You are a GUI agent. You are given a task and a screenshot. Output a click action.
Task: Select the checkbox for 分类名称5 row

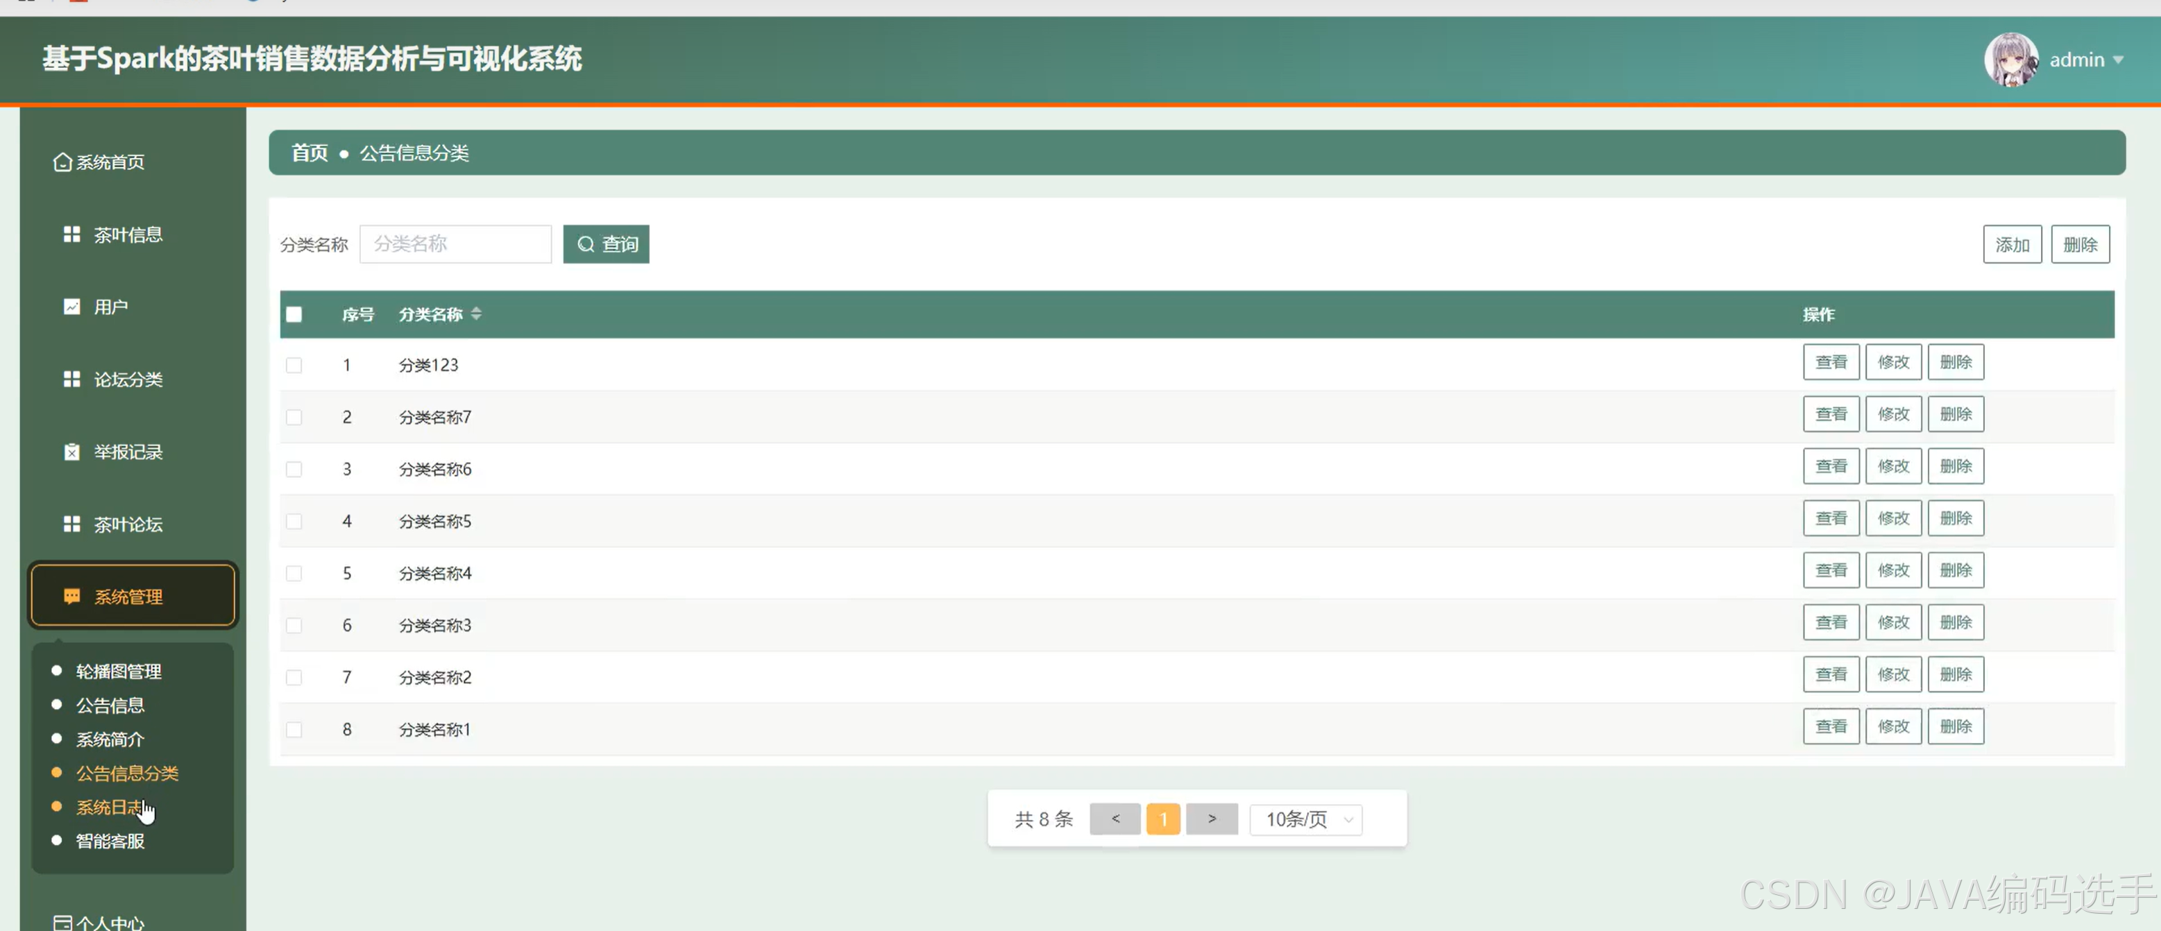point(294,521)
